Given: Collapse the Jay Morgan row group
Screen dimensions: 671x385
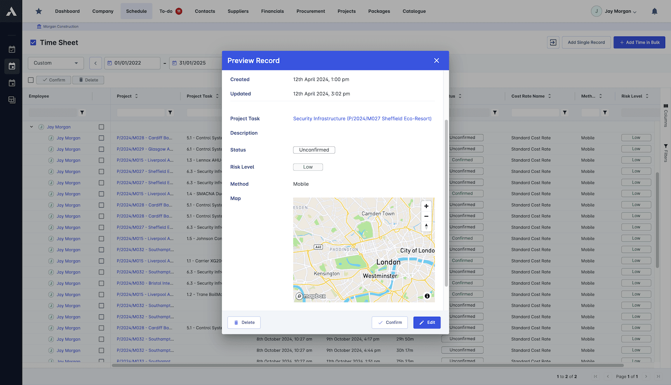Looking at the screenshot, I should point(31,127).
